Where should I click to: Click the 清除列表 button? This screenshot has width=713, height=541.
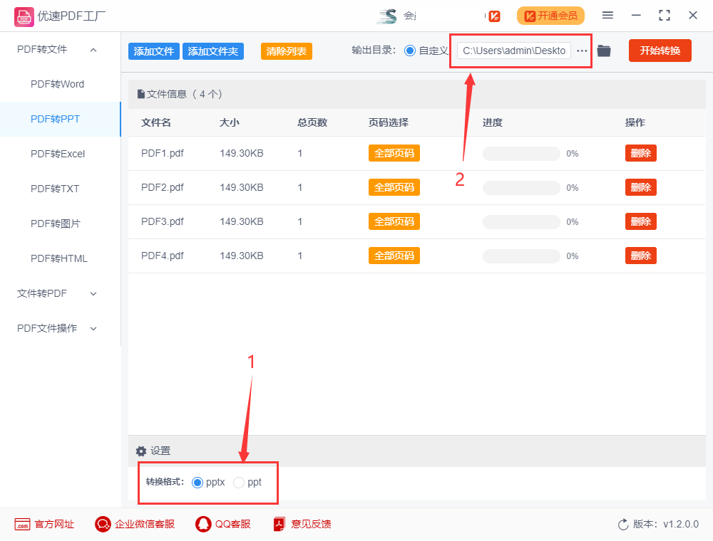[287, 51]
